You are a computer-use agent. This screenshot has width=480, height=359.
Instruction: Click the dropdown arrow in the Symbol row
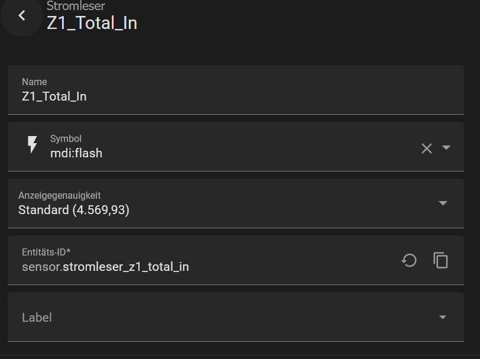pyautogui.click(x=447, y=147)
